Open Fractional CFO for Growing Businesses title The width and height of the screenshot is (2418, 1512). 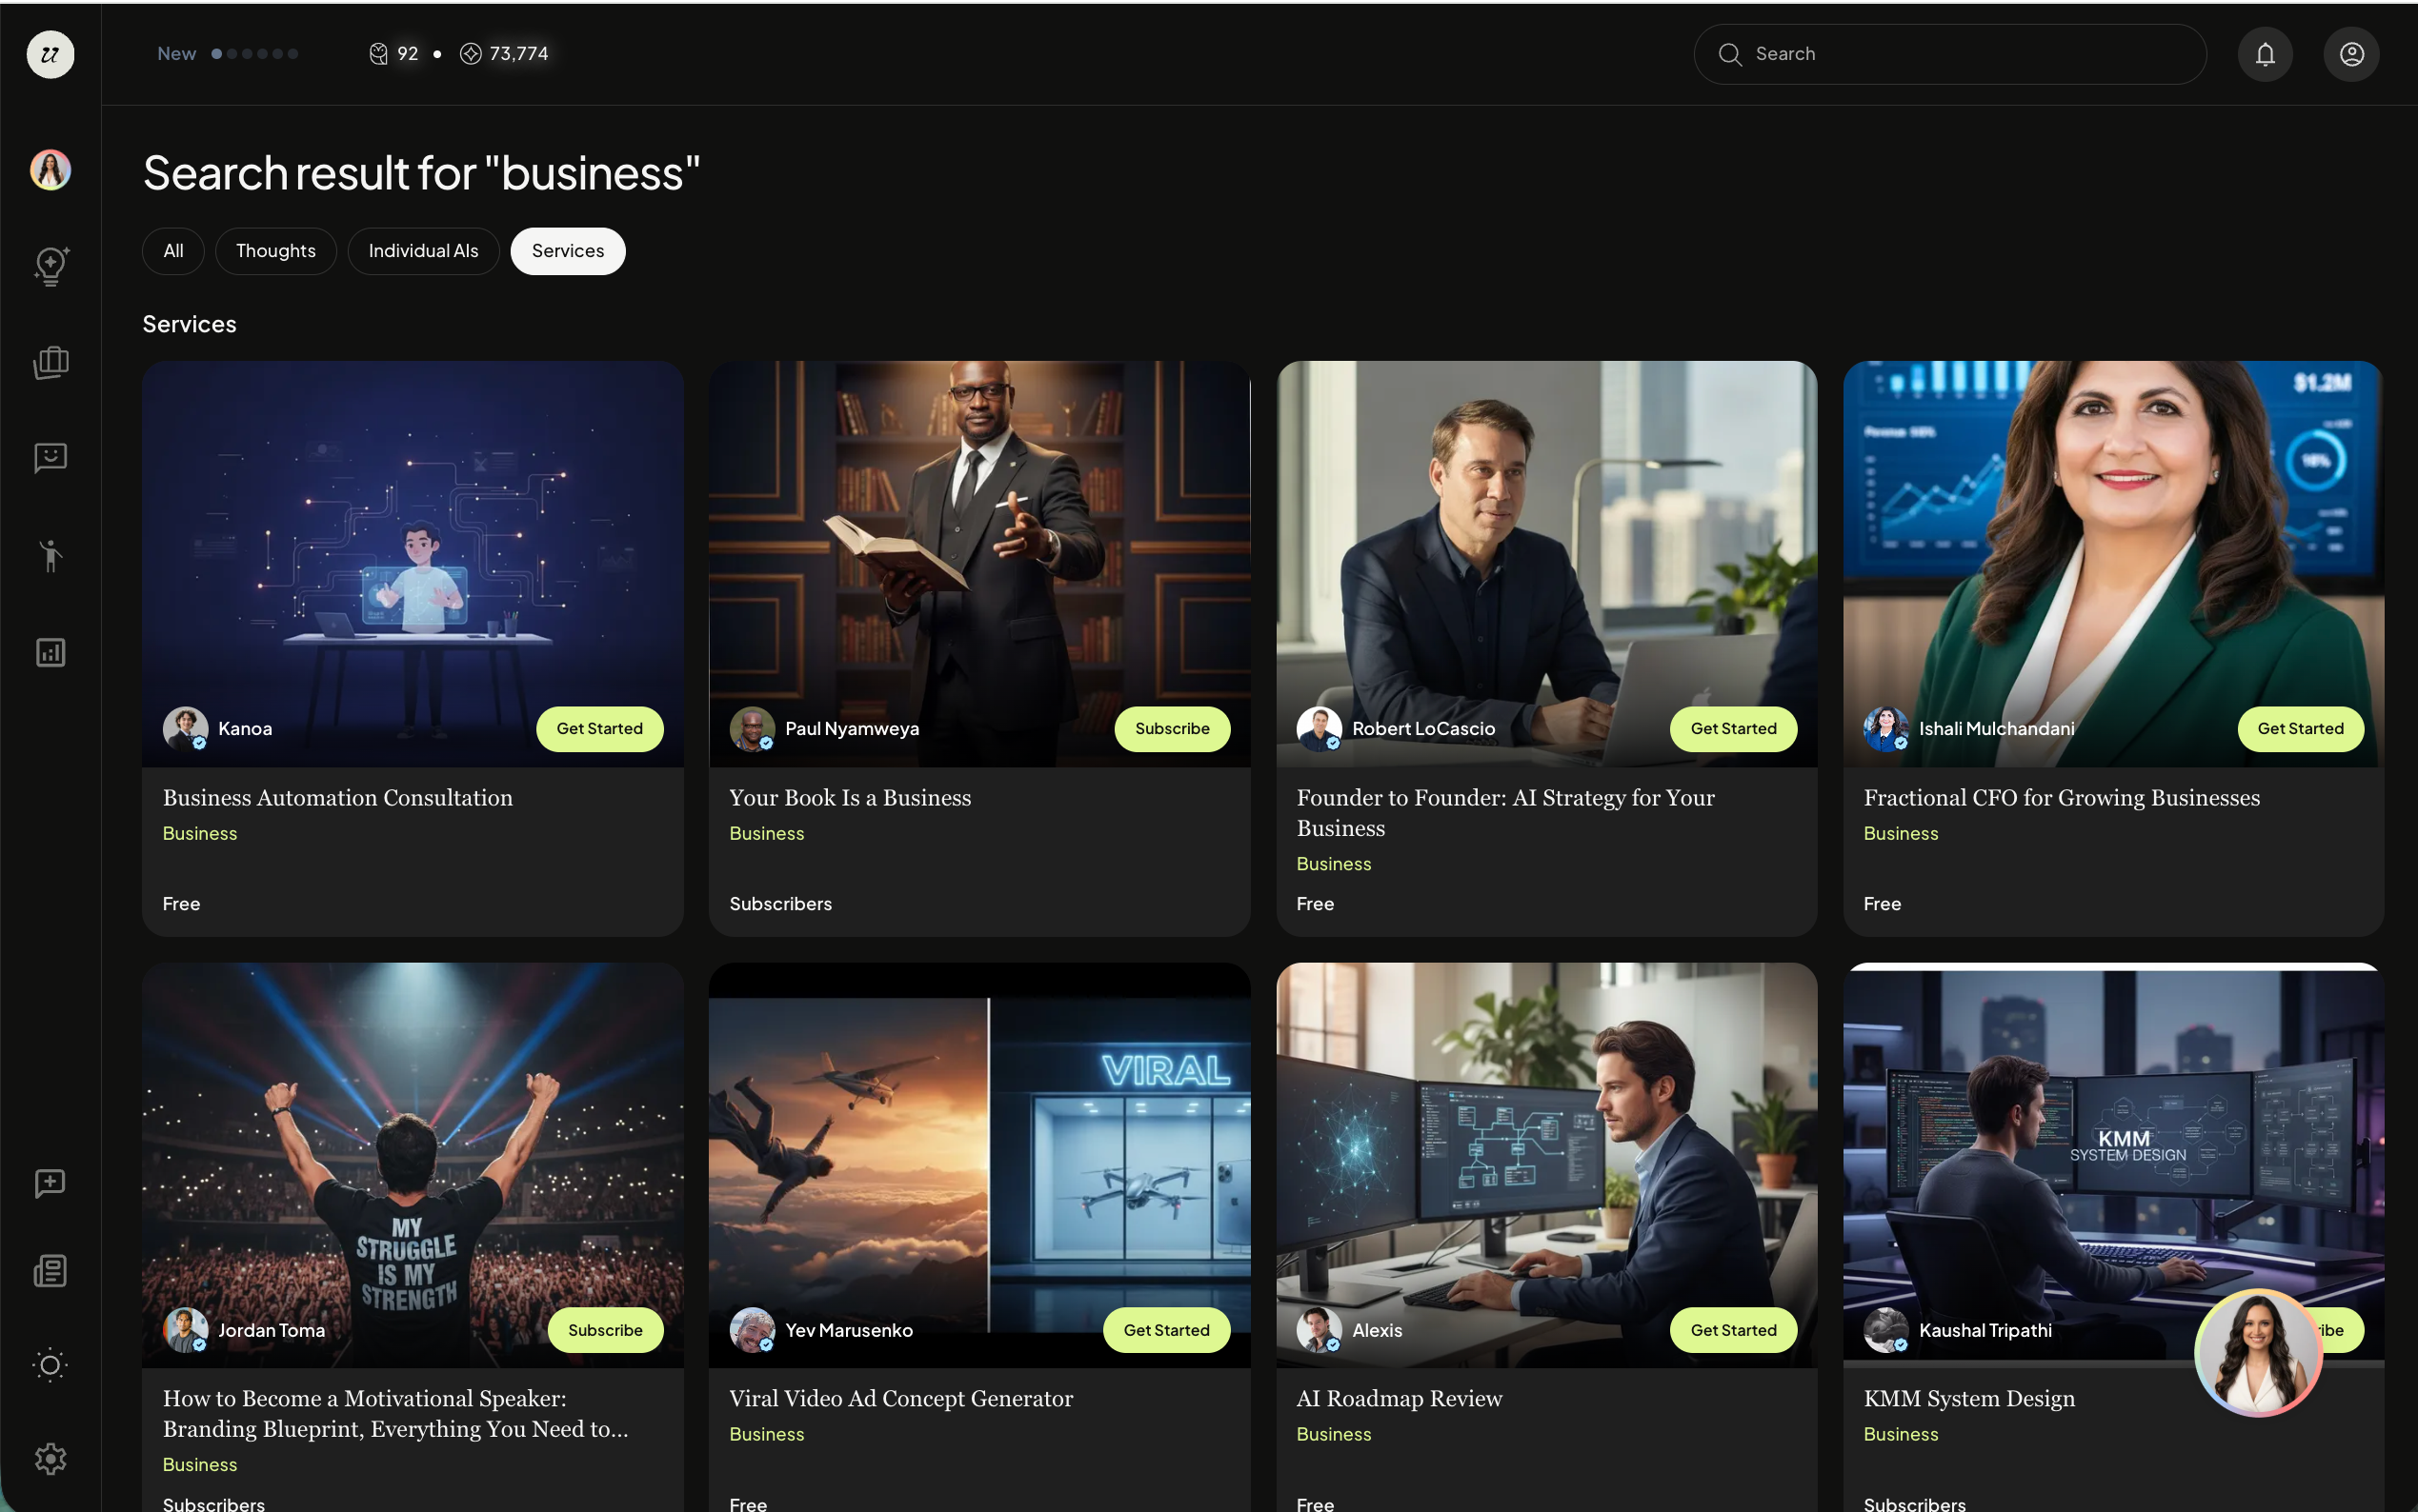coord(2062,798)
